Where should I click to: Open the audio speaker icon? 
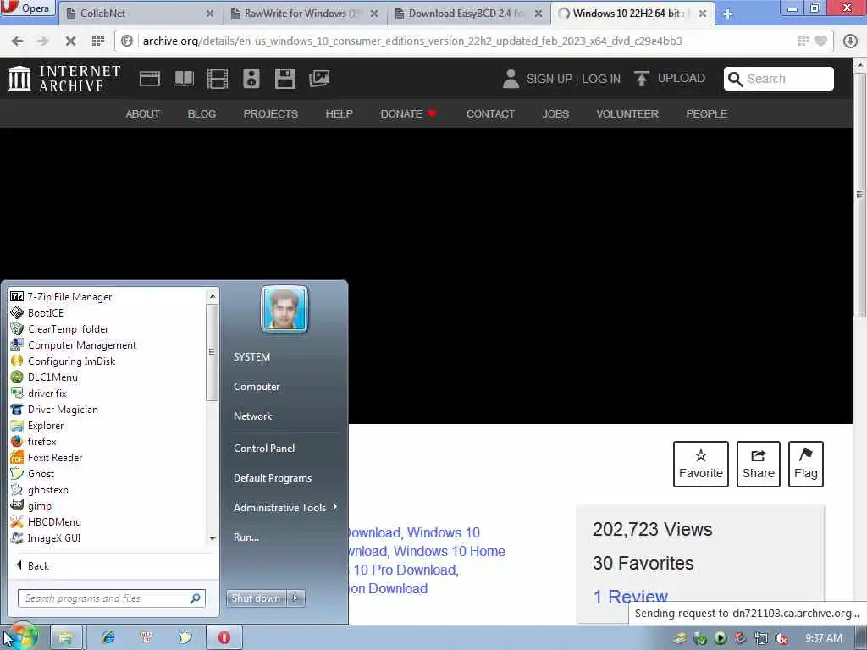tap(251, 79)
